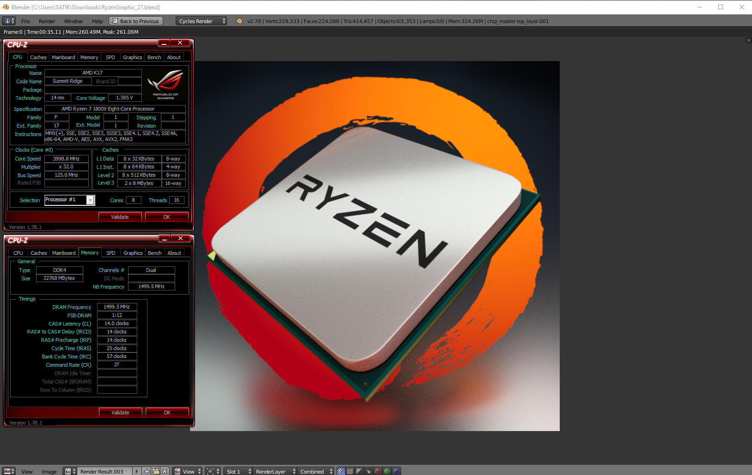Click the open image folder icon

[x=156, y=471]
